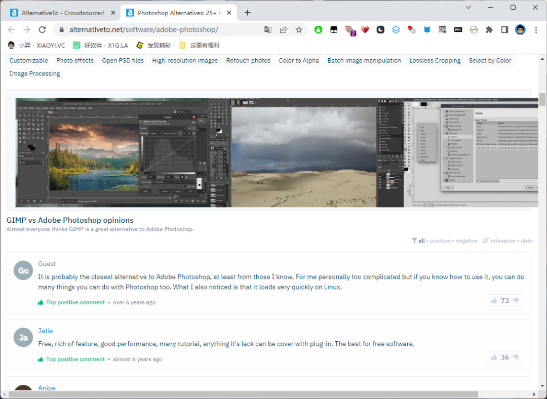The height and width of the screenshot is (399, 547).
Task: Filter opinions to positive only
Action: point(440,241)
